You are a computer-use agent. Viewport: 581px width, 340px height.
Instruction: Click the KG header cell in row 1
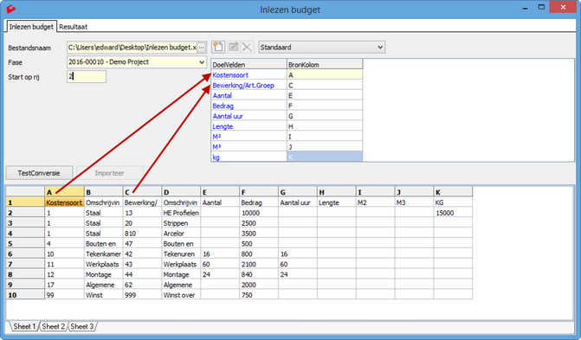pos(453,202)
